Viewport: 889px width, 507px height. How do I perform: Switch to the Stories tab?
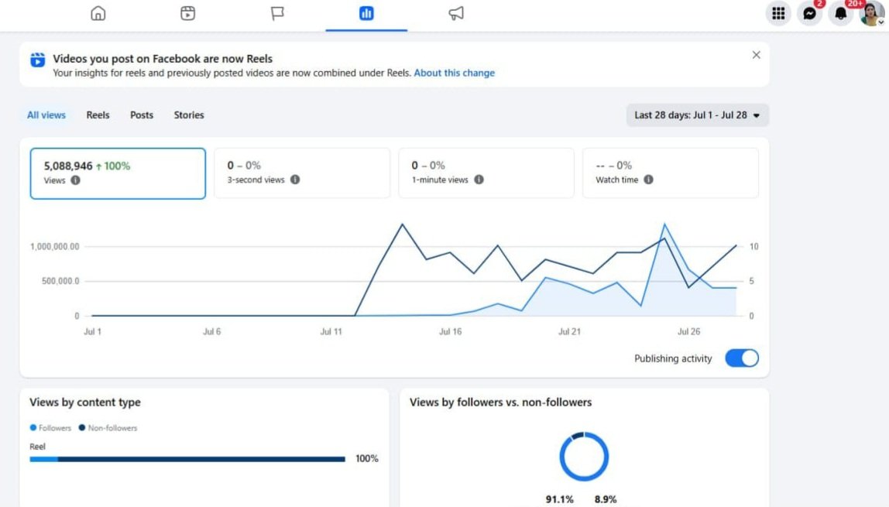[189, 115]
